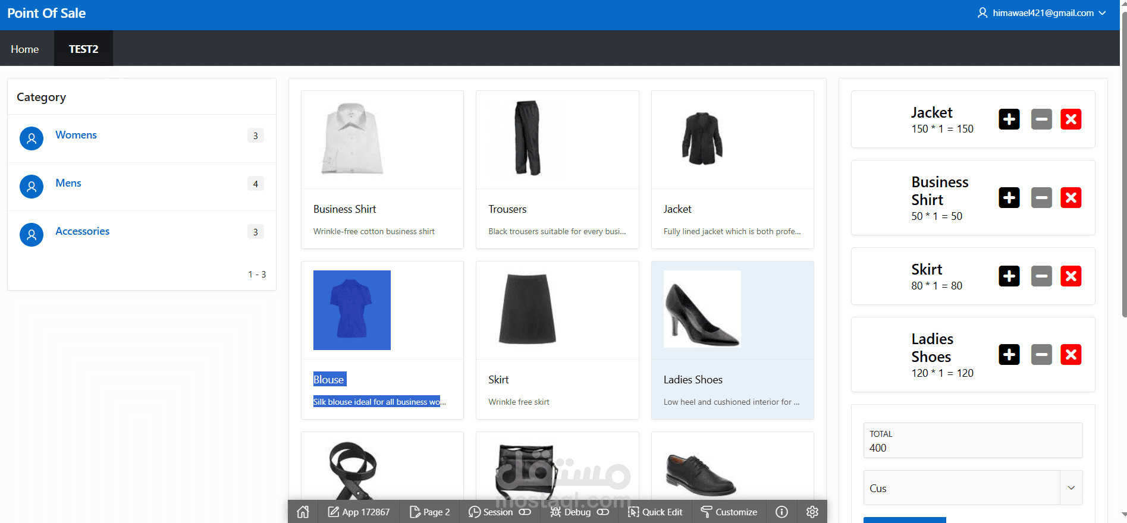This screenshot has width=1127, height=523.
Task: Select the Ladies Shoes product title in grid
Action: coord(693,379)
